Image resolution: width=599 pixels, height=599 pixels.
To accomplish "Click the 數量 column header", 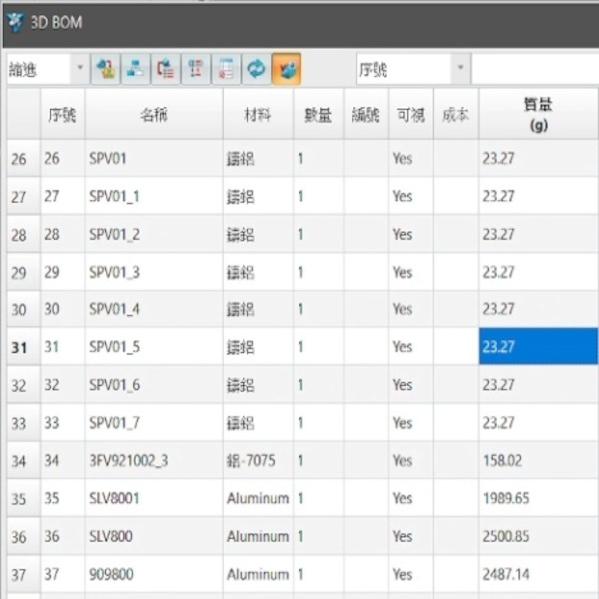I will point(318,114).
